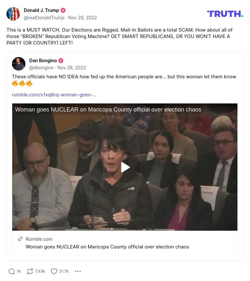Click the video title overlay text
Image resolution: width=250 pixels, height=281 pixels.
click(108, 110)
